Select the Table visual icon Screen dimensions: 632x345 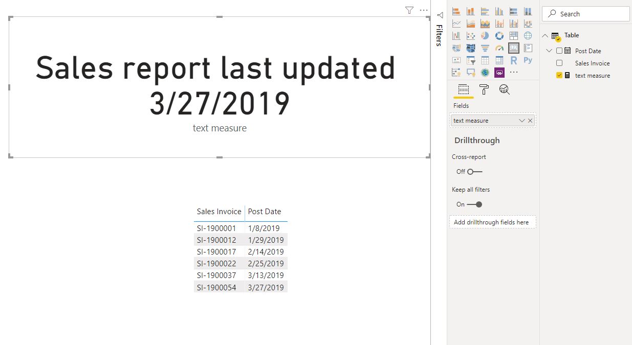[485, 60]
